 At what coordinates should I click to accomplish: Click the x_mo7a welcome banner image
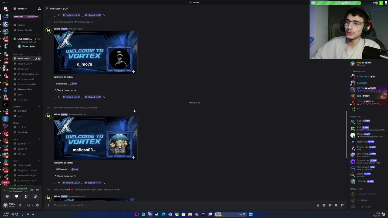click(95, 52)
